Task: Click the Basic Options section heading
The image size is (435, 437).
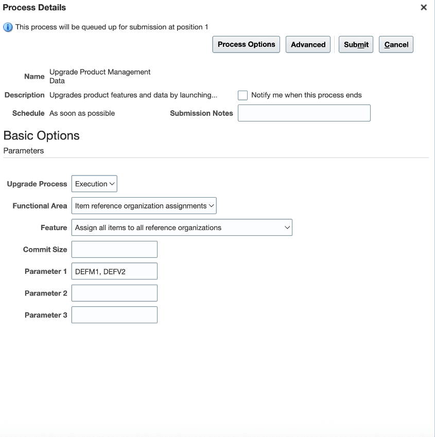Action: [x=41, y=135]
